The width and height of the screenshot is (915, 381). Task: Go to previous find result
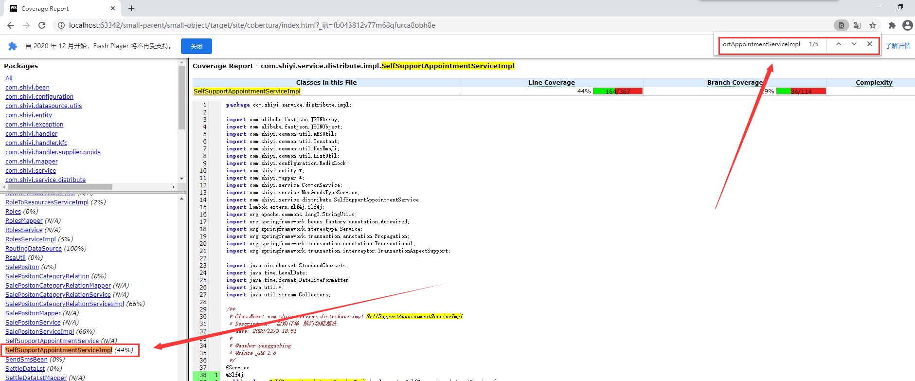tap(839, 44)
